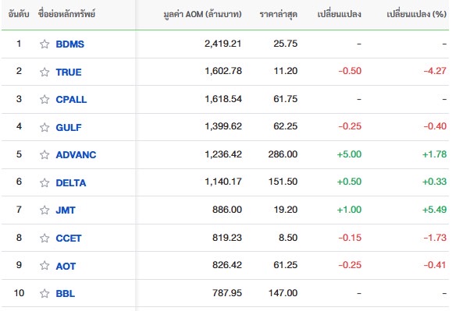Image resolution: width=463 pixels, height=311 pixels.
Task: Star the GULF stock row
Action: tap(45, 127)
